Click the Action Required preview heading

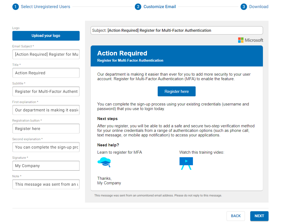(122, 53)
